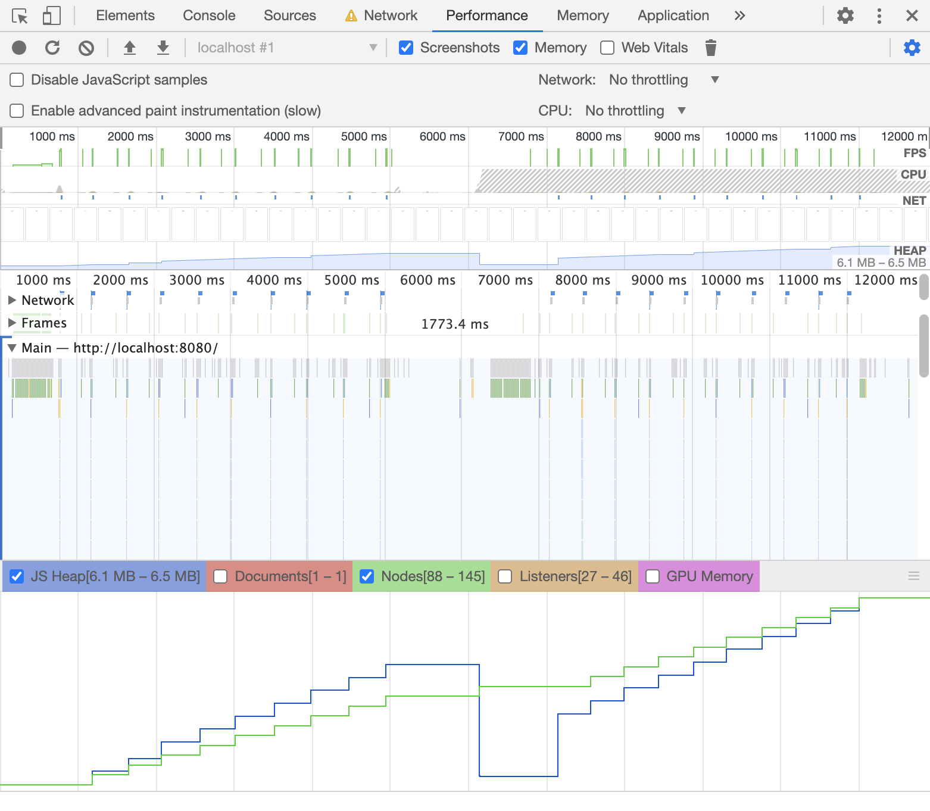Expand the Network track

click(x=12, y=300)
